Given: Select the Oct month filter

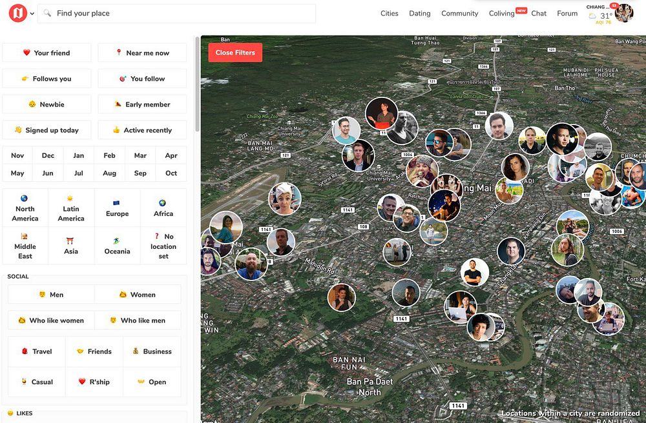Looking at the screenshot, I should click(171, 173).
